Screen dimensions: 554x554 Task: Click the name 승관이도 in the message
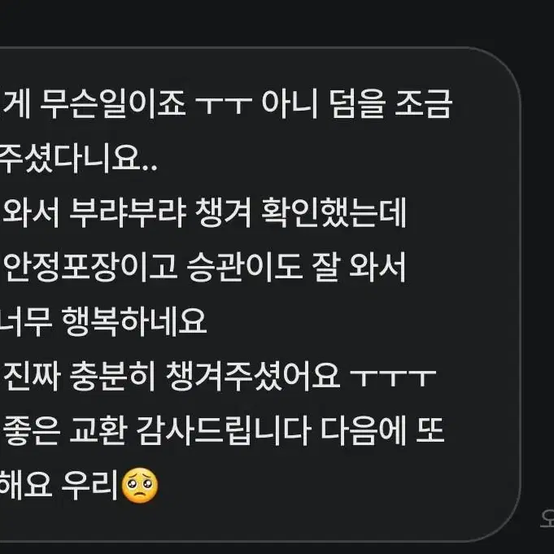pyautogui.click(x=244, y=267)
